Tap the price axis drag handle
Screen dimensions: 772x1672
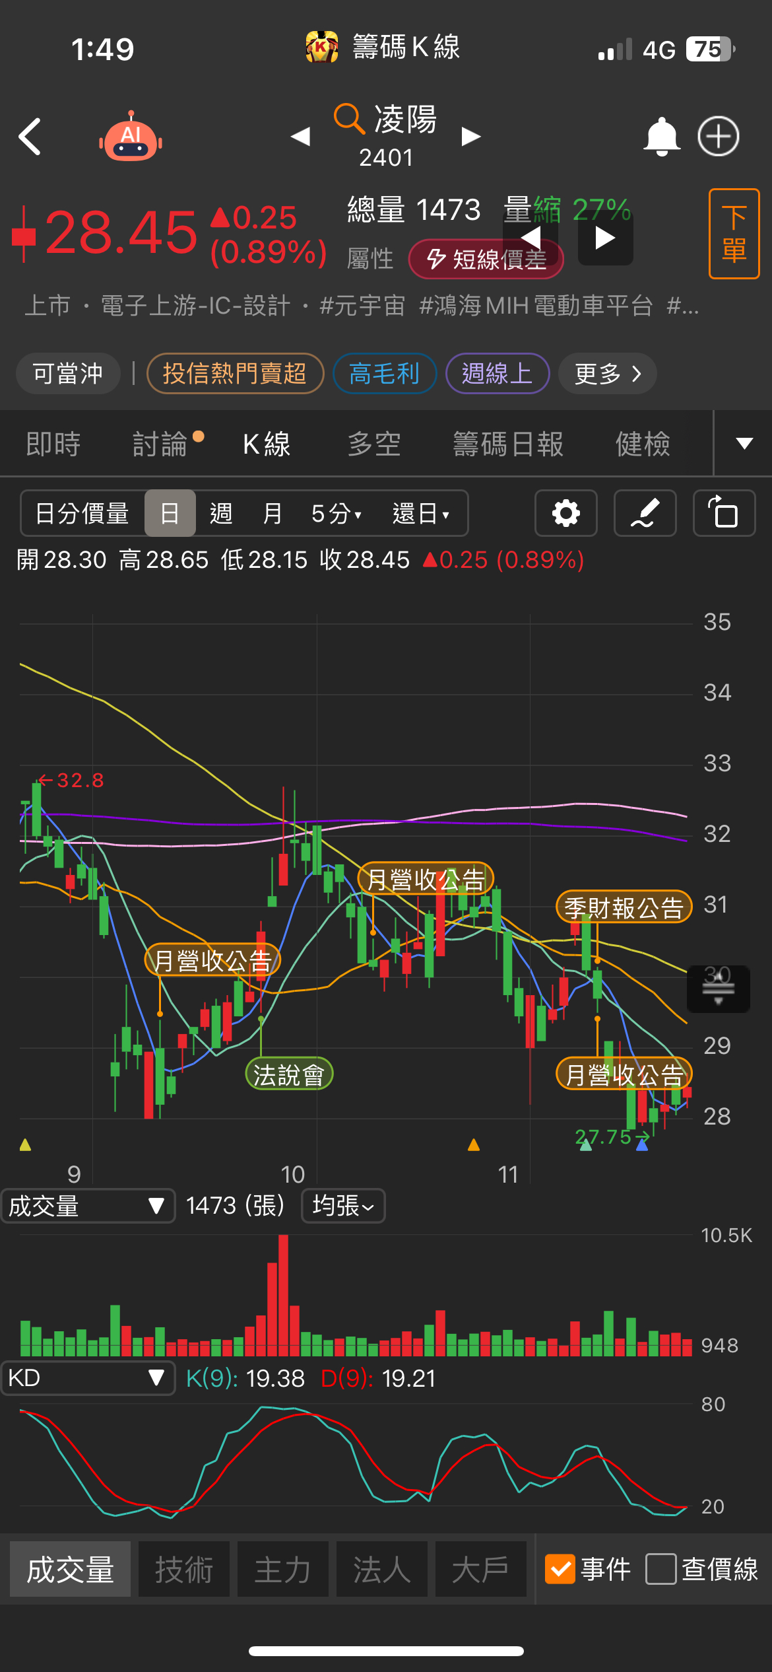718,989
